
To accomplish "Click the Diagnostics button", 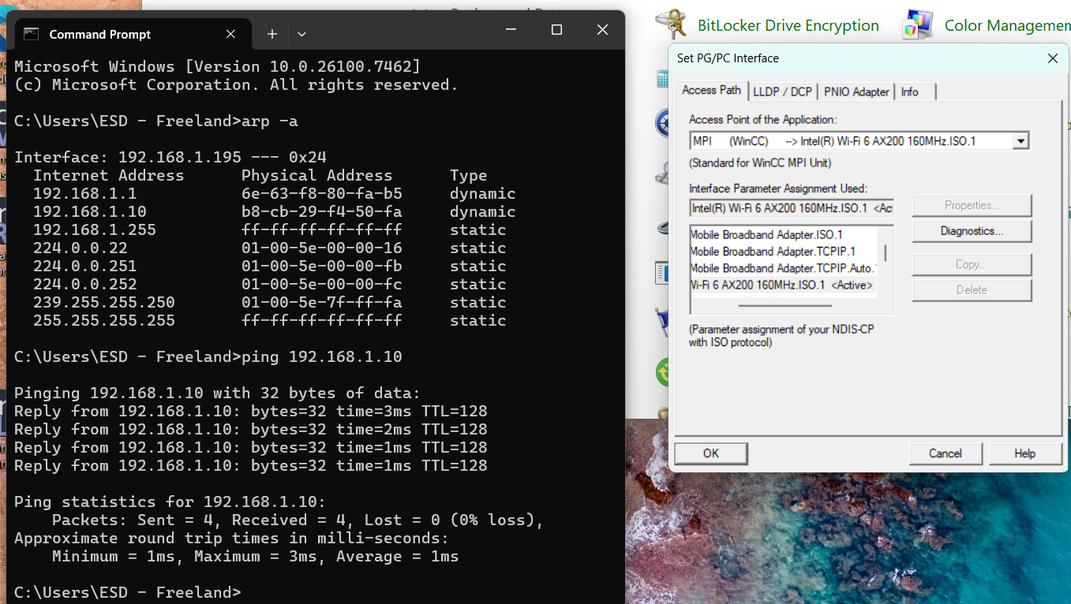I will (972, 231).
